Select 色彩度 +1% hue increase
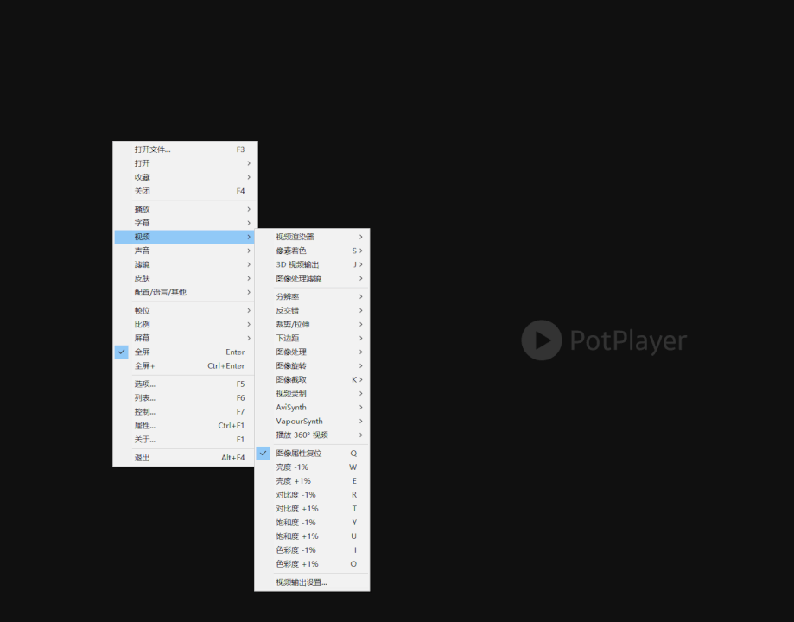 coord(312,564)
